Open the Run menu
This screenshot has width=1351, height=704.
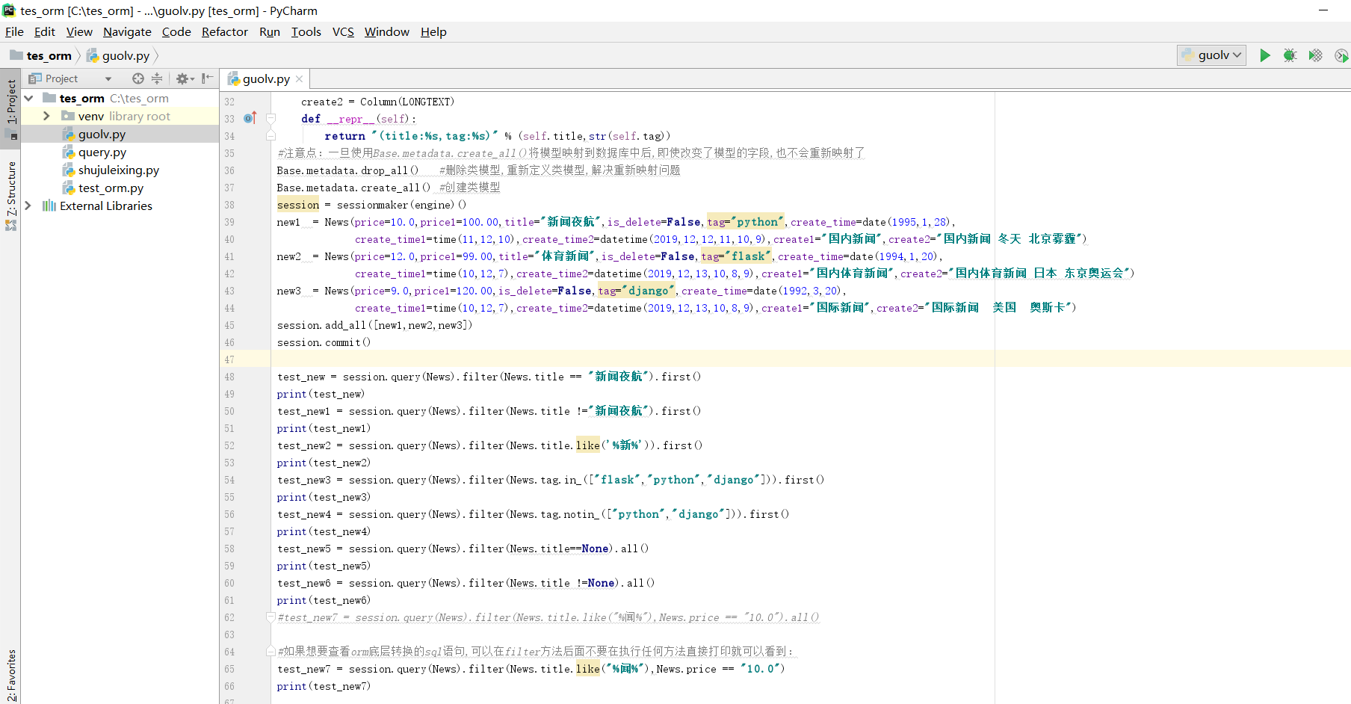click(x=270, y=31)
